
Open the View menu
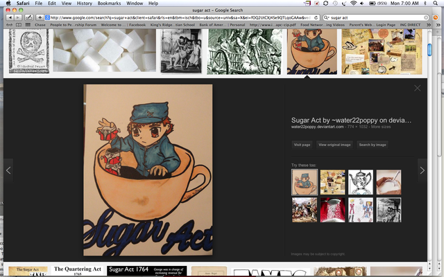tap(67, 3)
